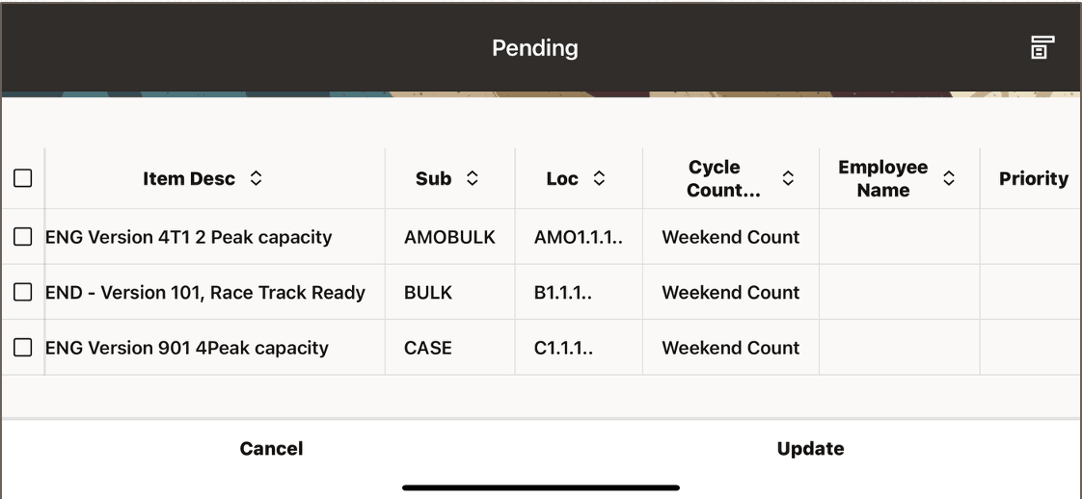This screenshot has width=1082, height=499.
Task: Check the ENG Version 4T1 row checkbox
Action: pyautogui.click(x=23, y=237)
